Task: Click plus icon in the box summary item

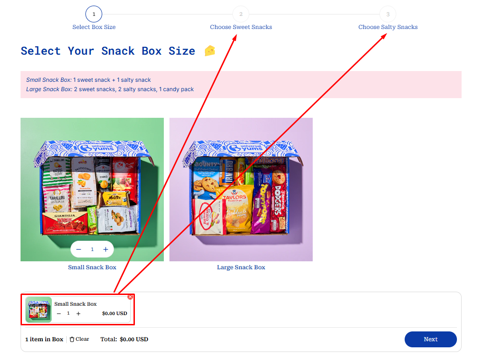Action: point(78,313)
